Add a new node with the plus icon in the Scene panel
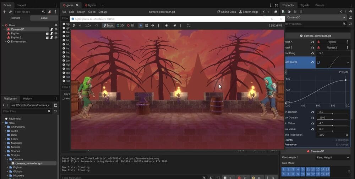This screenshot has height=179, width=355. coord(4,12)
